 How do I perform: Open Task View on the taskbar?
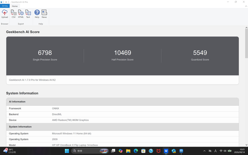113,151
